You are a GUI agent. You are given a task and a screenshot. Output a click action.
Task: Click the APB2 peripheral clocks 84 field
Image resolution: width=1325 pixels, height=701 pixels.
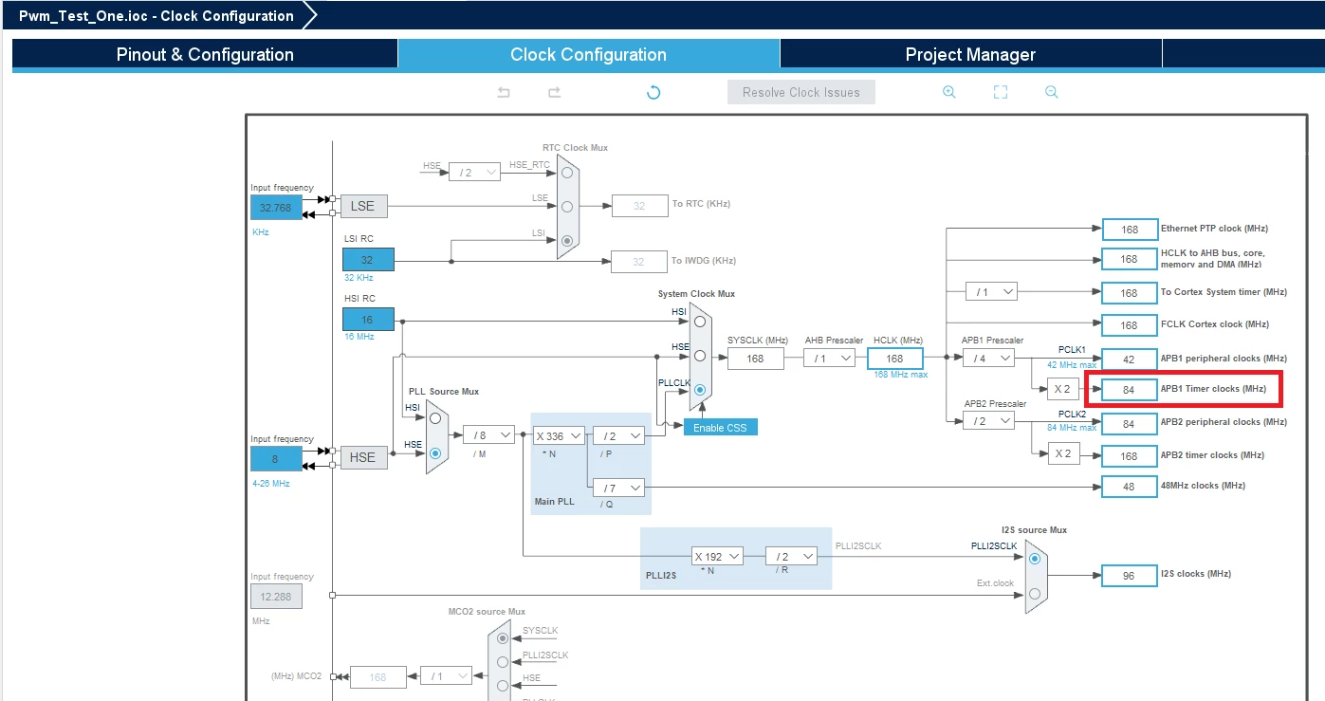click(1130, 423)
